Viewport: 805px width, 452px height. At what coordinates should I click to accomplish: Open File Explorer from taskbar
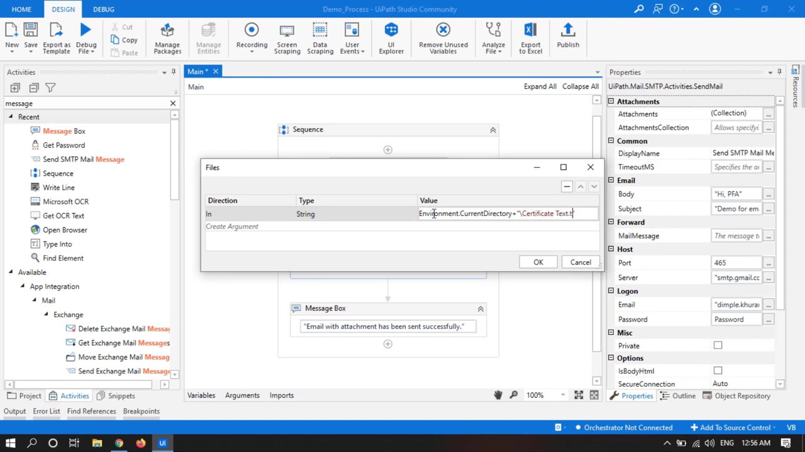click(x=97, y=443)
